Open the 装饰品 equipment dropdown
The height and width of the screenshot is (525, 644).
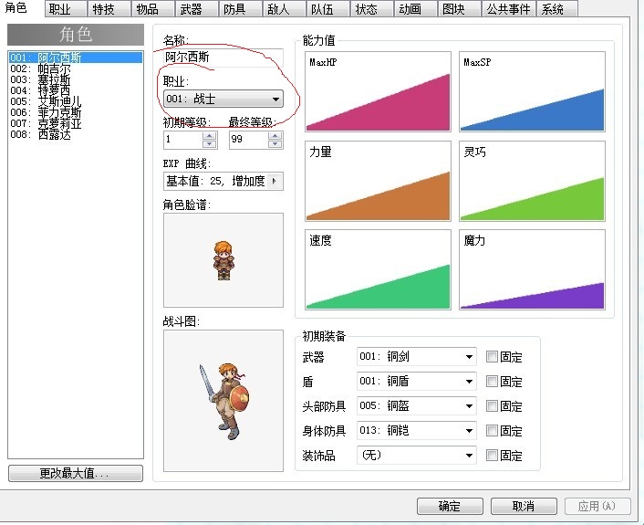[x=417, y=456]
